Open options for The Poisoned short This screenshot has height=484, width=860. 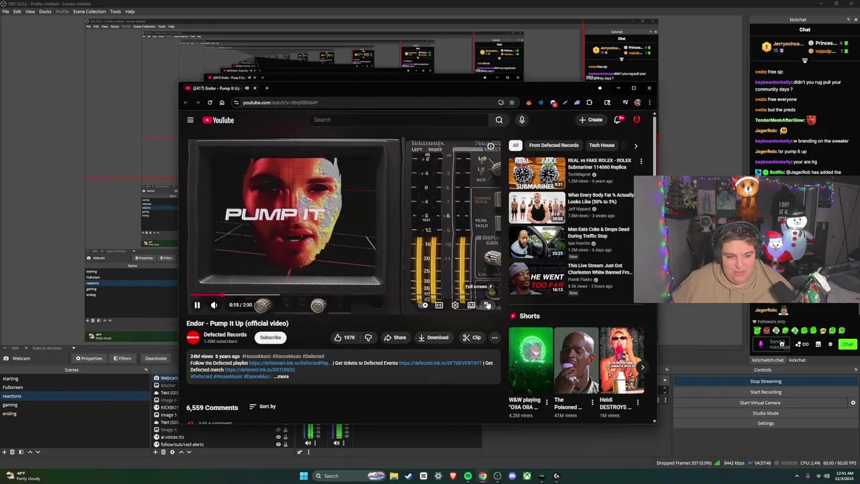click(592, 402)
